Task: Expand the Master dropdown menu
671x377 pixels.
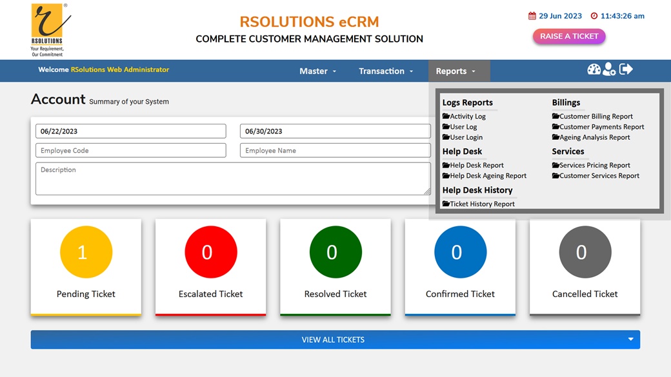Action: click(317, 71)
